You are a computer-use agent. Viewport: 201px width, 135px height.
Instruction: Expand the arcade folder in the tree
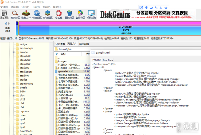[13, 52]
